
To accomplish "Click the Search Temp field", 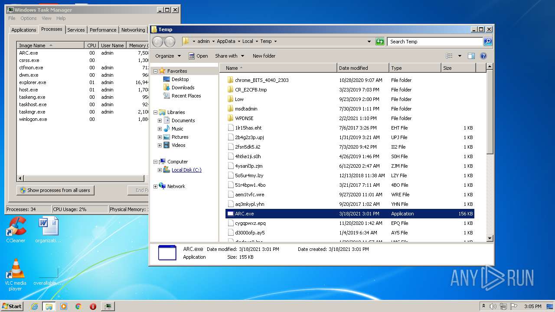I will click(435, 42).
